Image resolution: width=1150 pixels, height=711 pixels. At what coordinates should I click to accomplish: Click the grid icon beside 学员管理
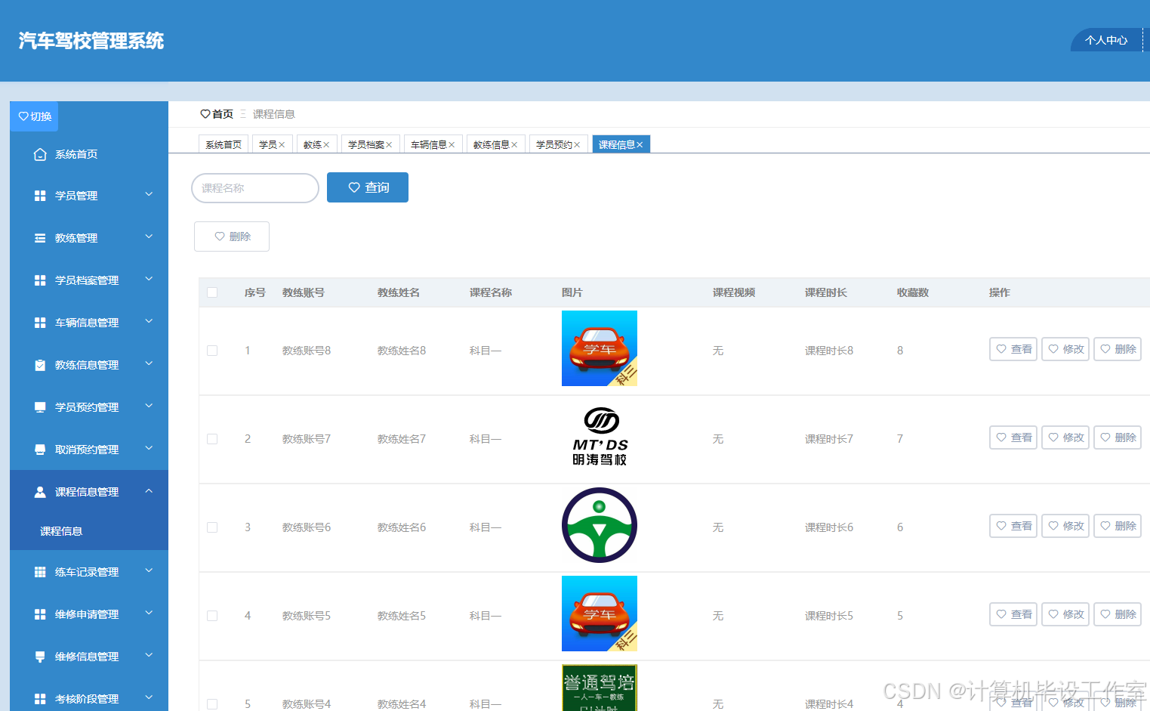(40, 196)
